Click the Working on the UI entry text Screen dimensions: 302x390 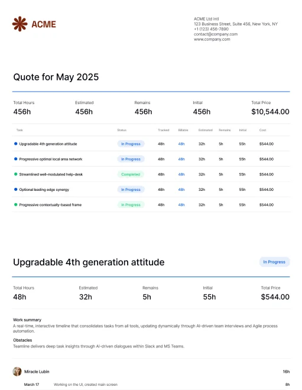(x=86, y=385)
